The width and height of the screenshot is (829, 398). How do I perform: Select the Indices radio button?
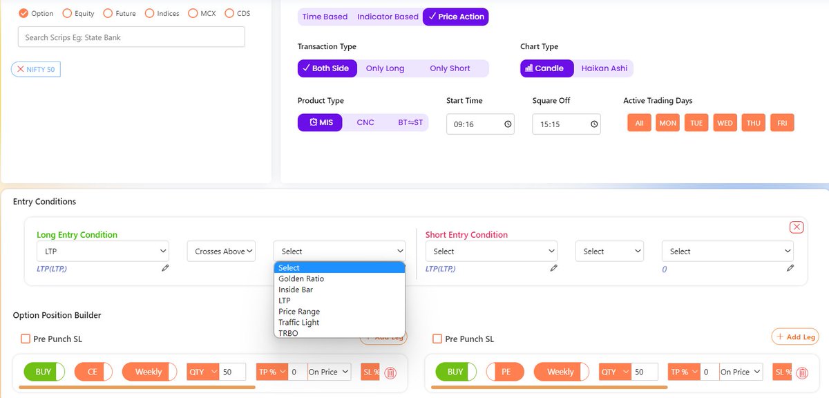click(x=149, y=13)
